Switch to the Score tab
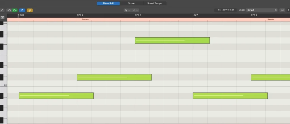 click(x=131, y=3)
